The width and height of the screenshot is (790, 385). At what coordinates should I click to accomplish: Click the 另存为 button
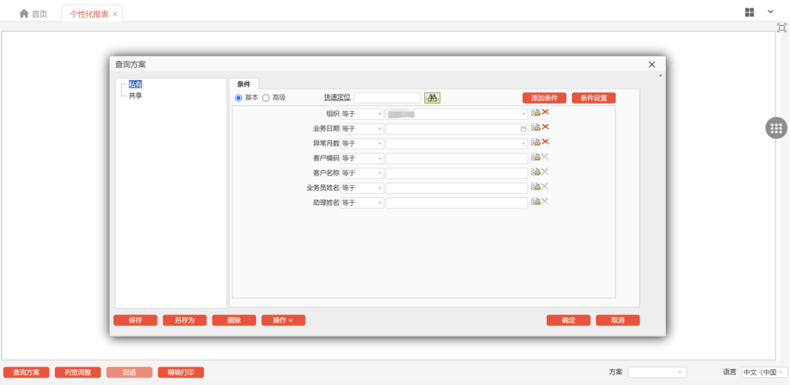[x=185, y=321]
